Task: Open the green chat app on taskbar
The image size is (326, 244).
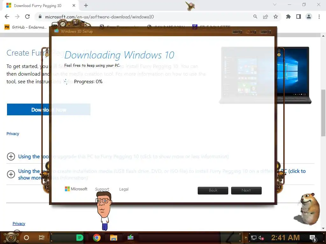Action: 80,238
